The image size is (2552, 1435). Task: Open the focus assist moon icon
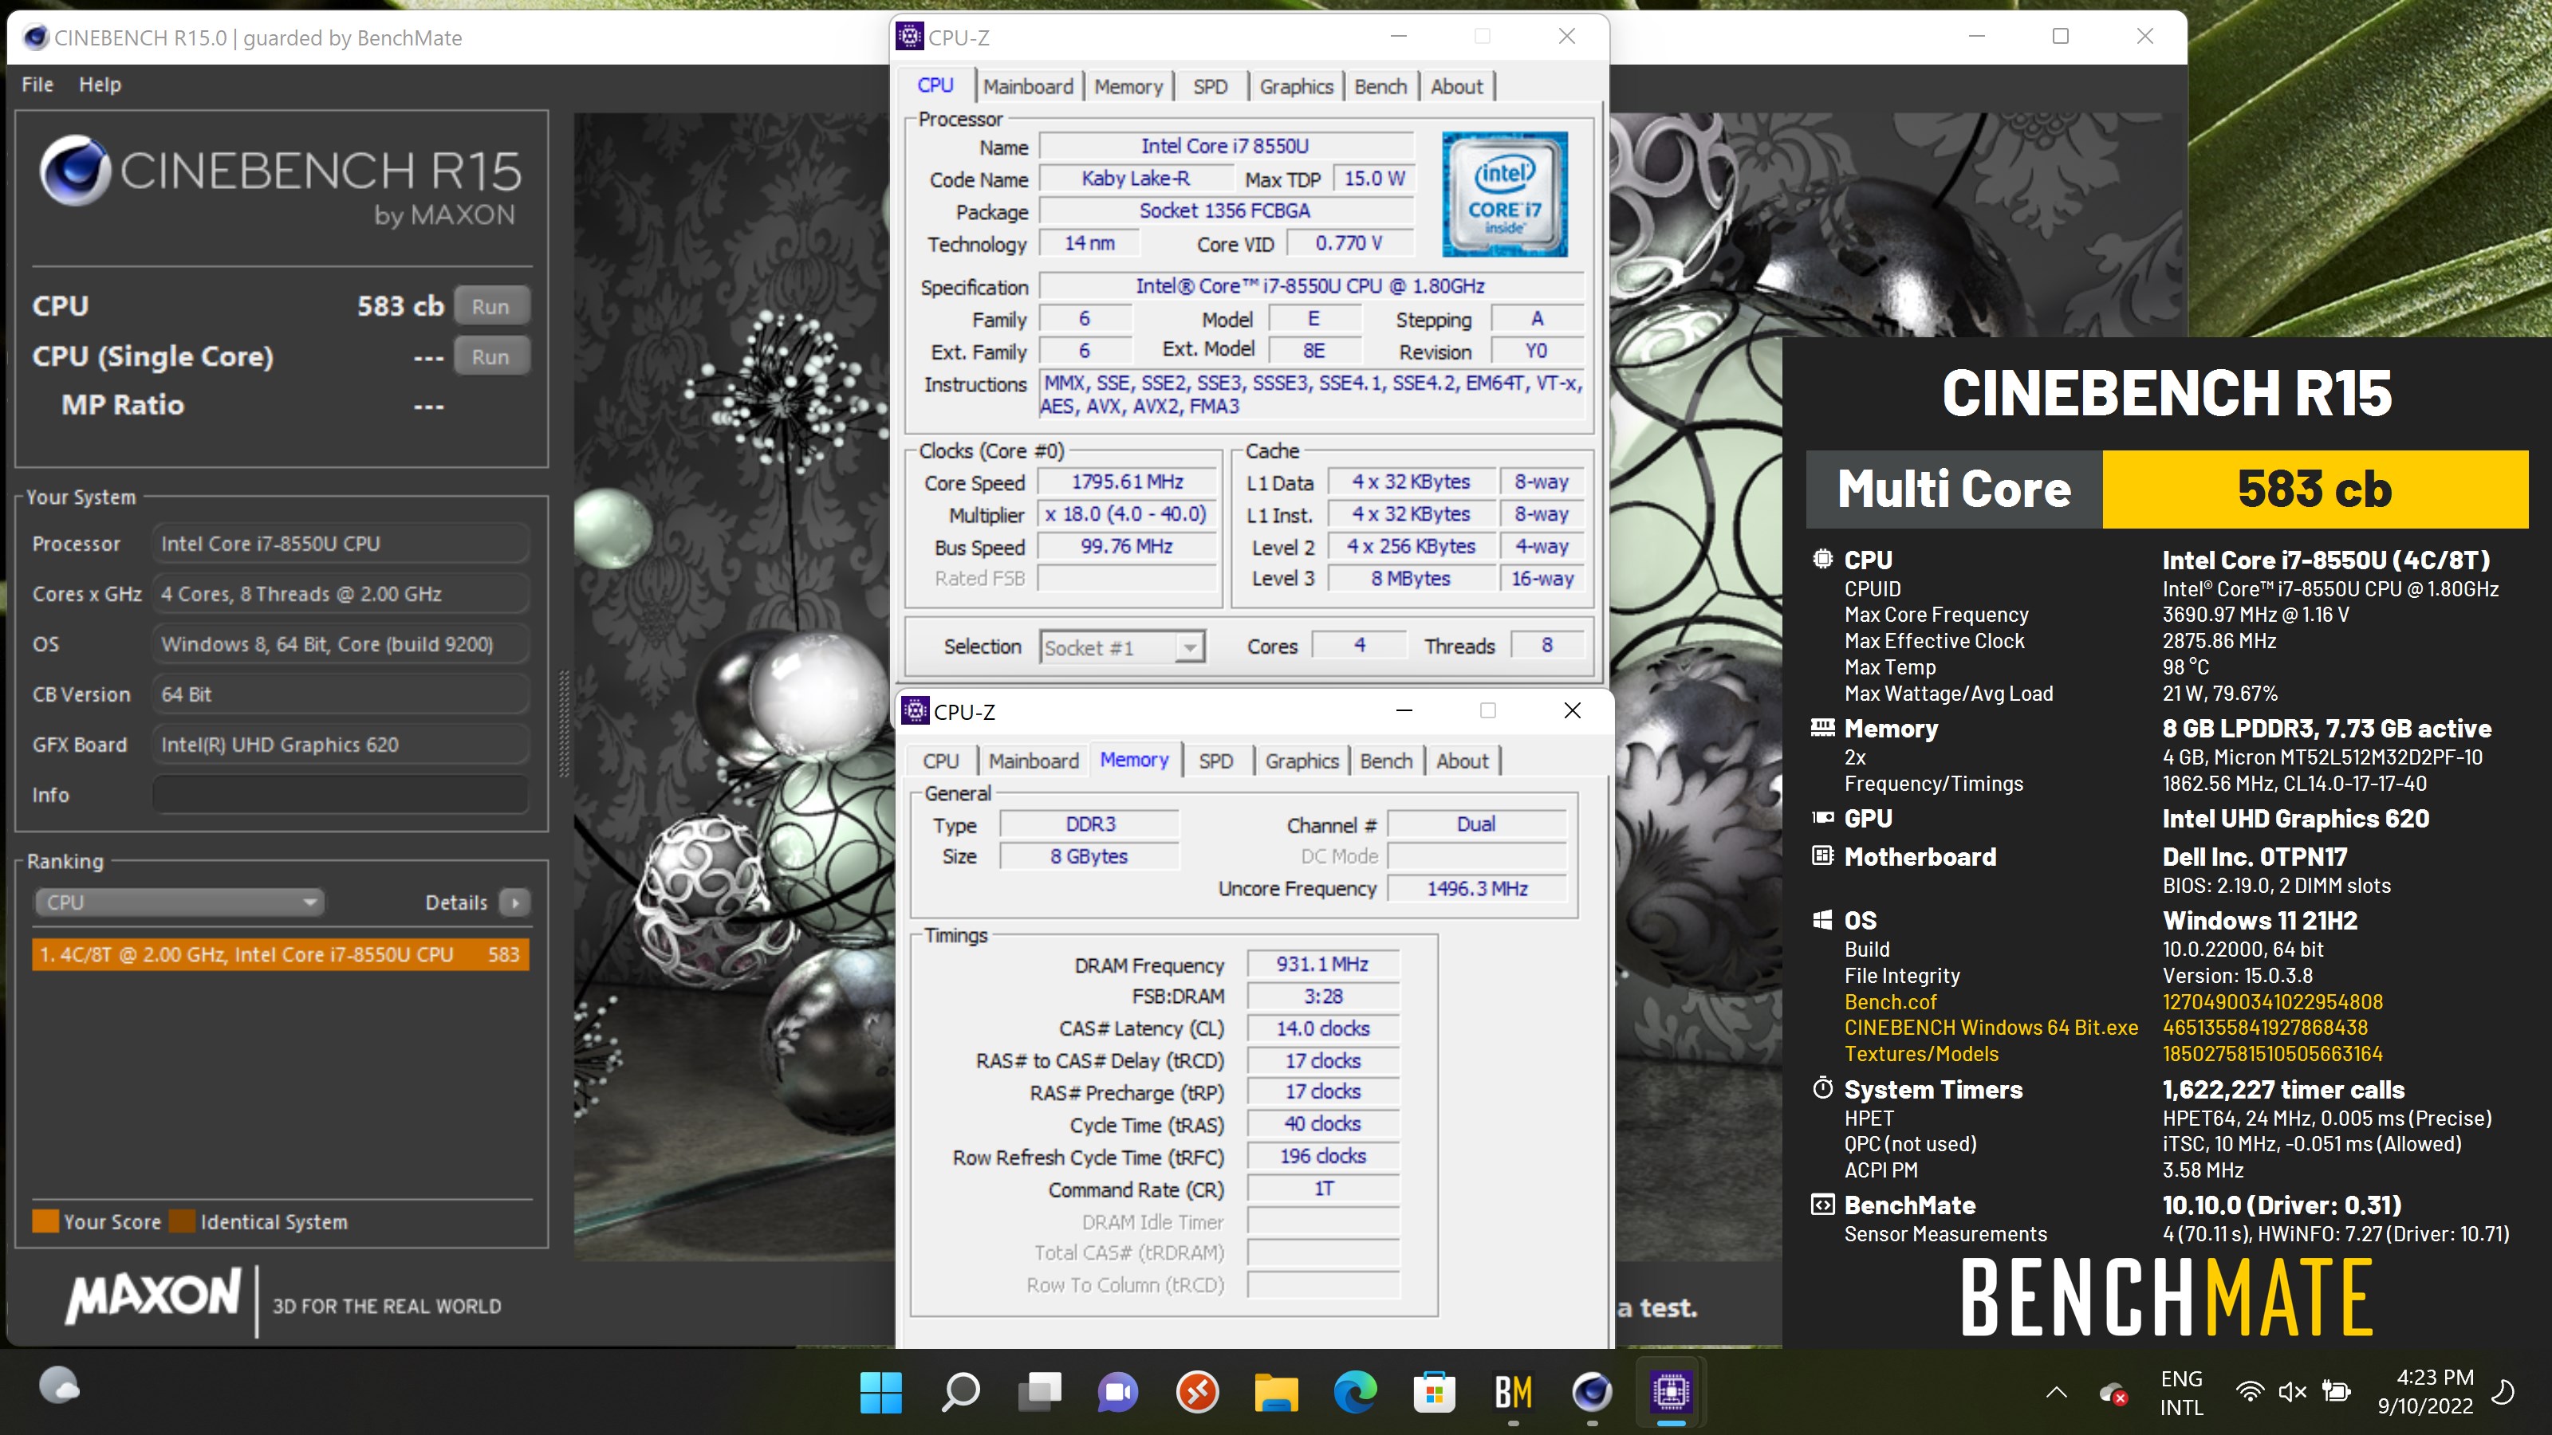(2503, 1393)
